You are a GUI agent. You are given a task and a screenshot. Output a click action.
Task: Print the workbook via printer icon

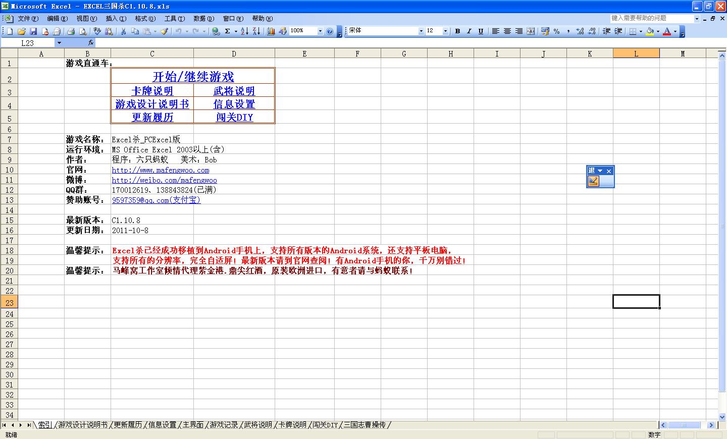[x=71, y=31]
